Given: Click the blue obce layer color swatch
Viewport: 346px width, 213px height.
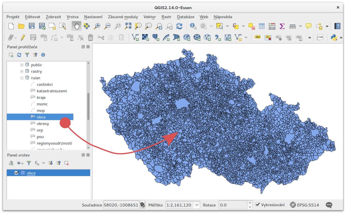Looking at the screenshot, I should (23, 173).
